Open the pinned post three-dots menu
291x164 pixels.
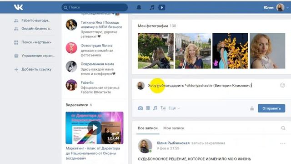coord(283,143)
